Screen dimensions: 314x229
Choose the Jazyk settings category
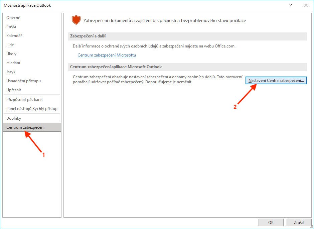pos(11,72)
